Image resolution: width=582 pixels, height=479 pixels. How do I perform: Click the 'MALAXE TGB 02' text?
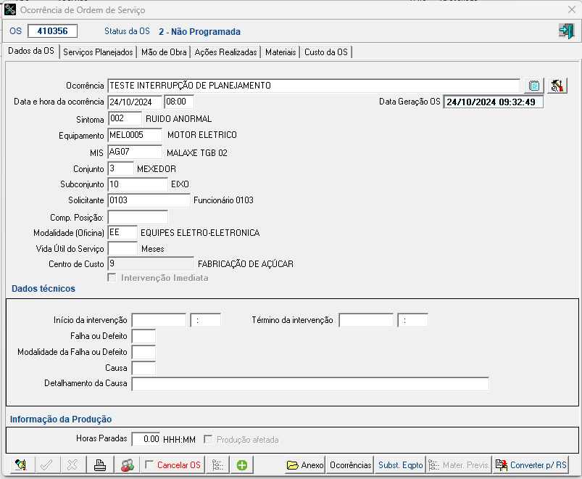(197, 152)
